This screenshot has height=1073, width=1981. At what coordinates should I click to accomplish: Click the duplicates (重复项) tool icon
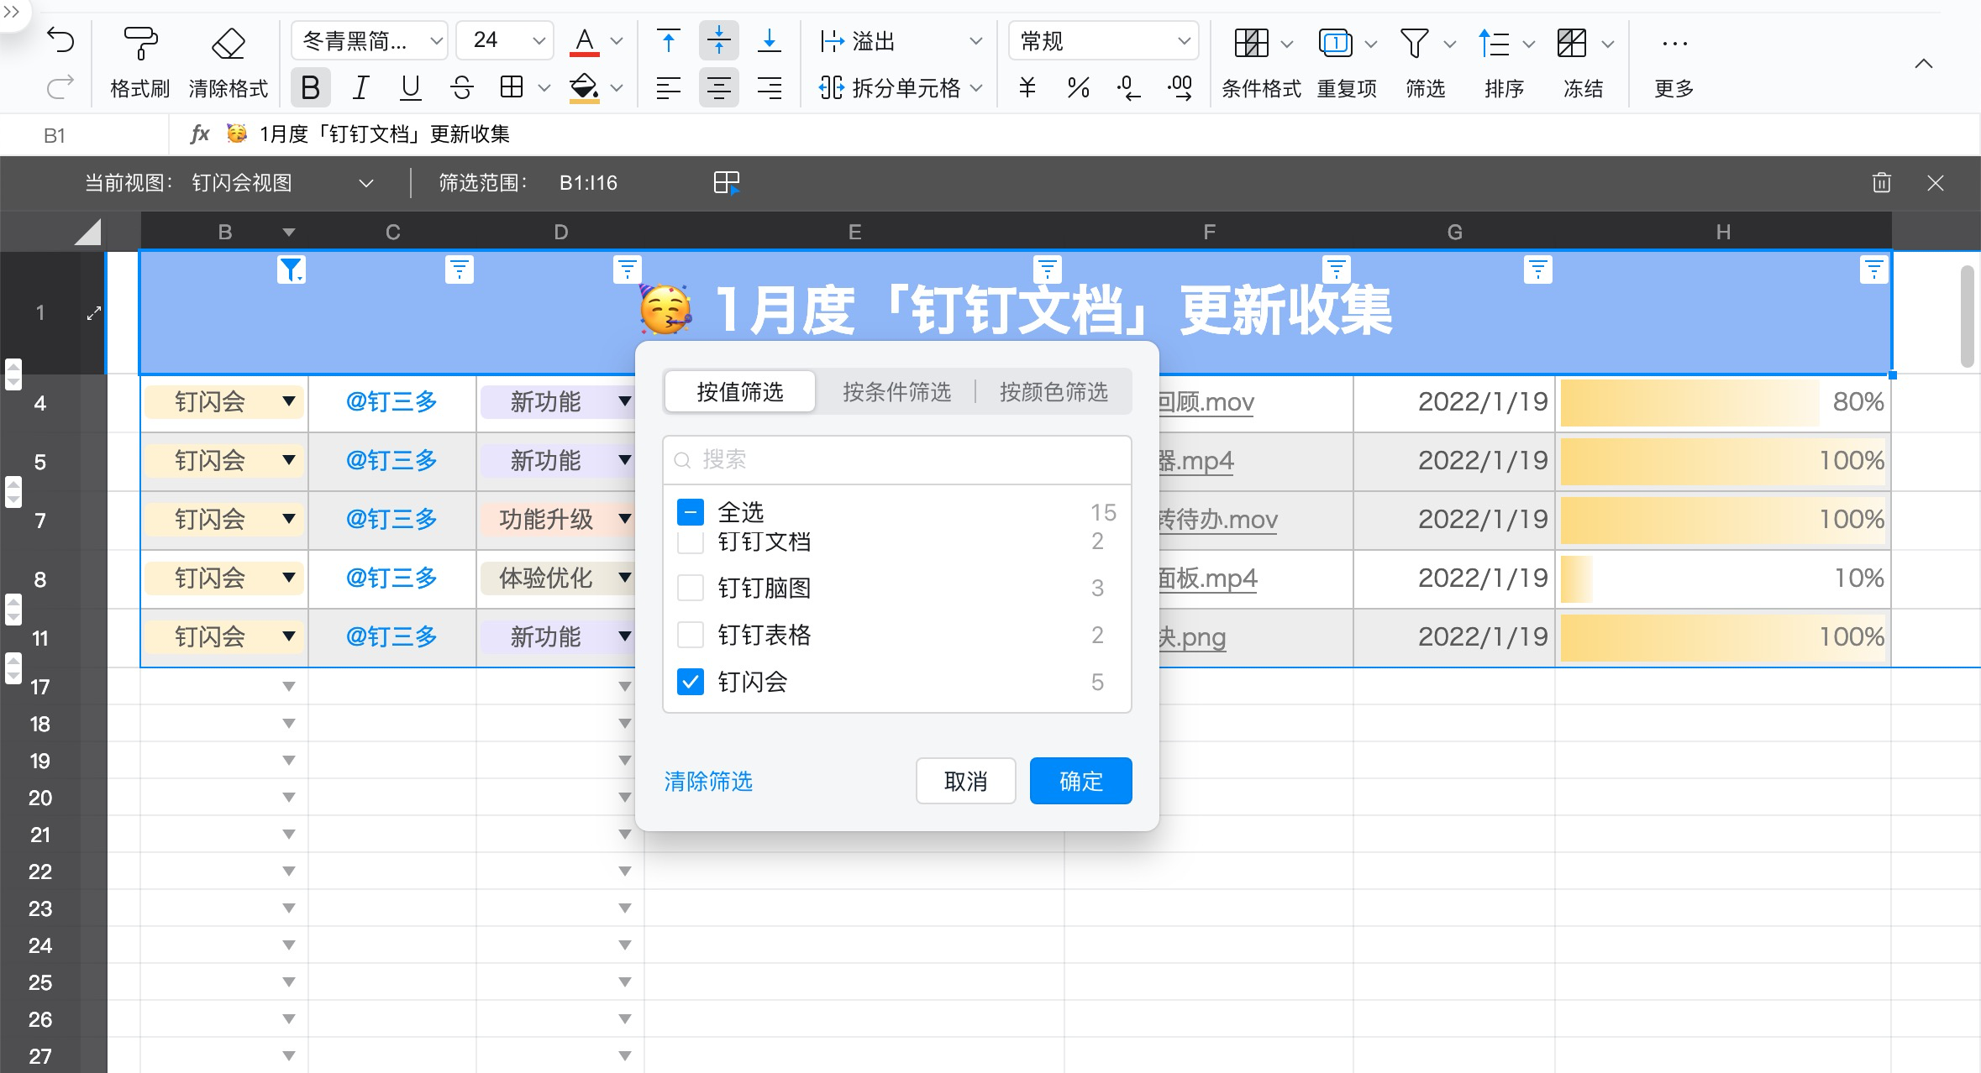click(x=1334, y=42)
